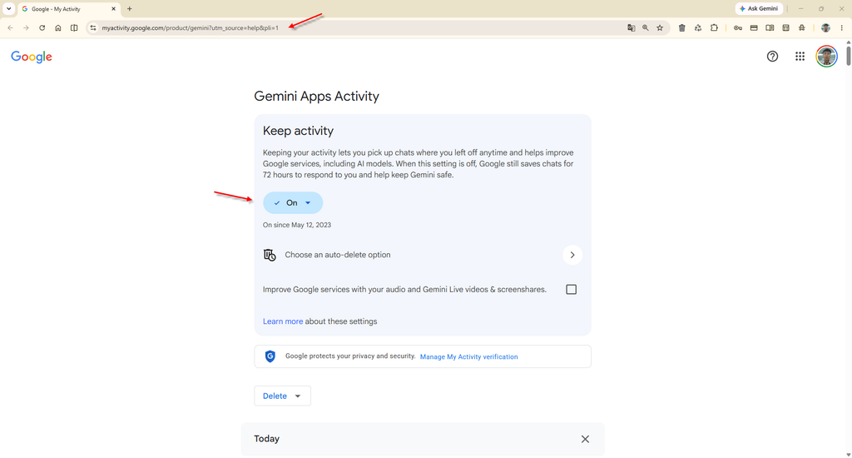
Task: Open the browser home page
Action: pos(58,27)
